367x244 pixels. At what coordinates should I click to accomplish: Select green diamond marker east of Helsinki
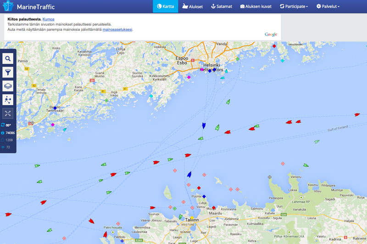point(238,59)
